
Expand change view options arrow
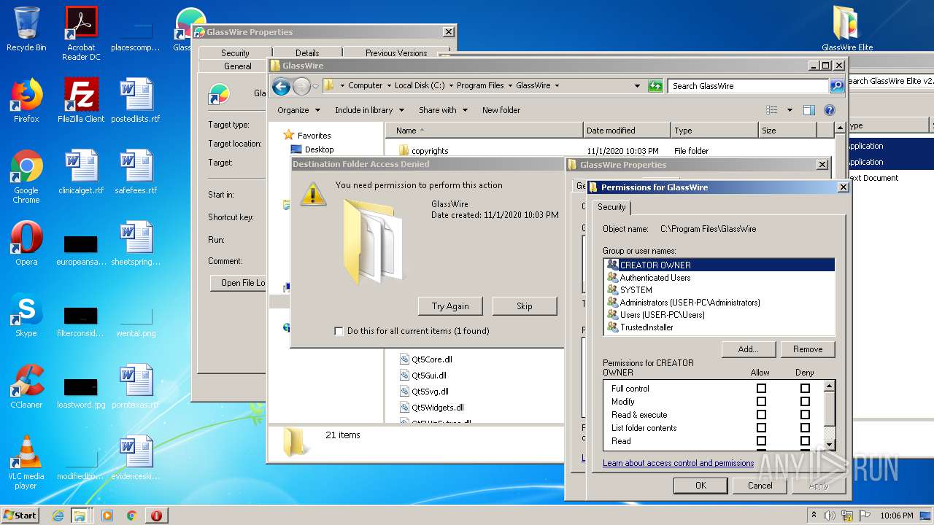790,110
